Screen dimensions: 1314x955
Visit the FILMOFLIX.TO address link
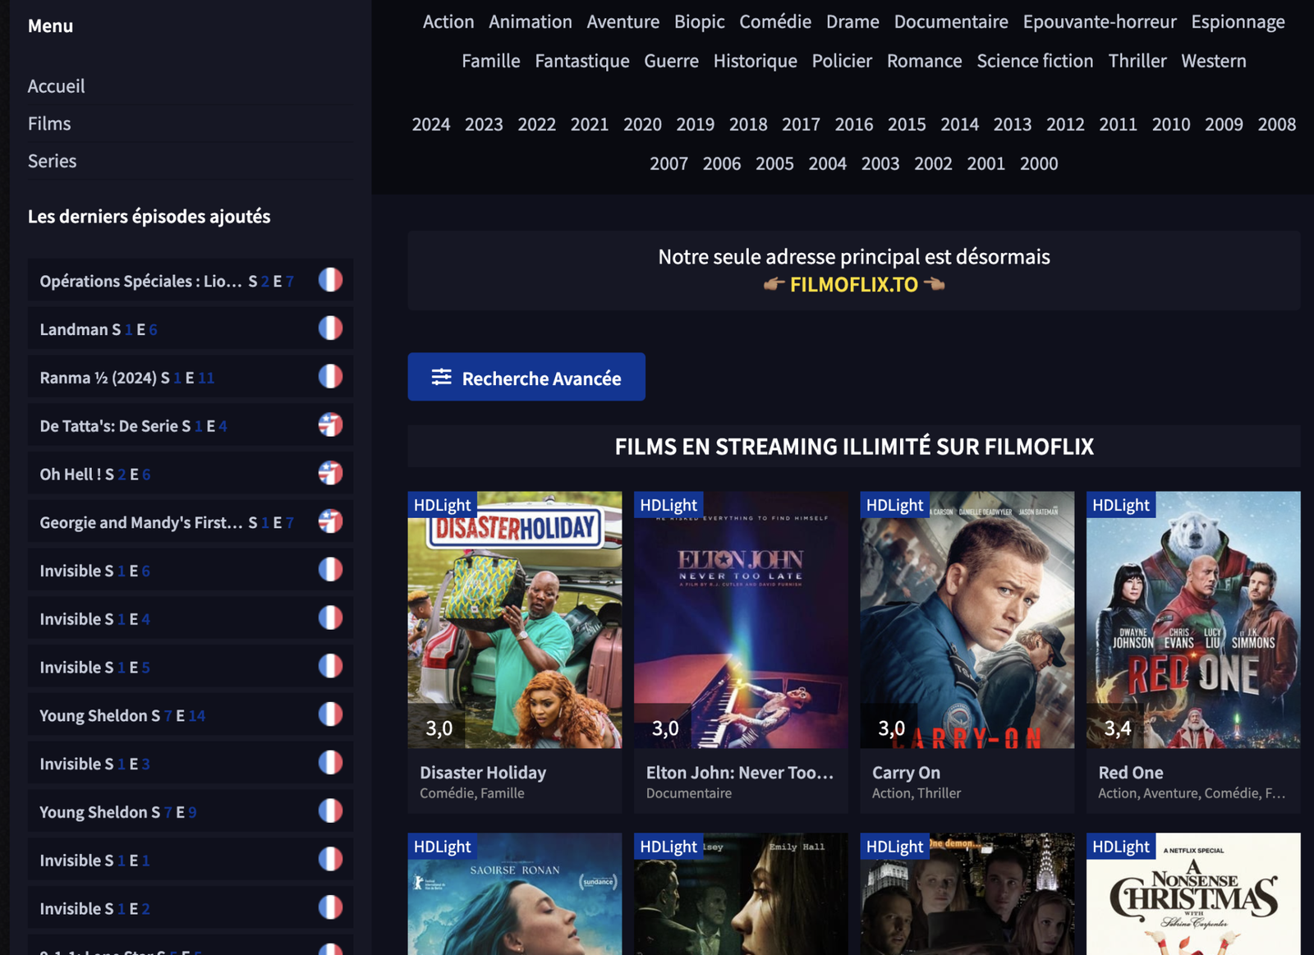click(x=854, y=285)
